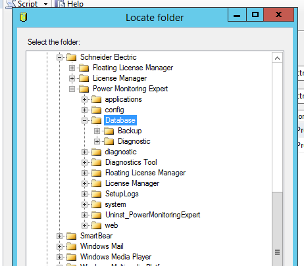The image size is (304, 266).
Task: Click the vertical scrollbar thumb
Action: 277,229
